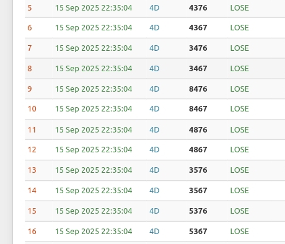Open the 4D link in row 16
Screen dimensions: 285x244
click(x=154, y=232)
